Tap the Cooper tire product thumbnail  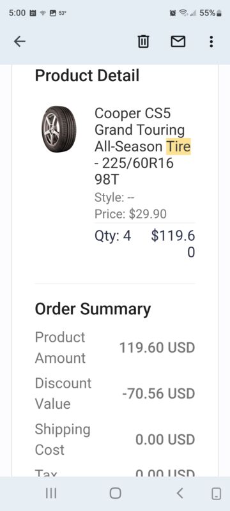point(59,129)
